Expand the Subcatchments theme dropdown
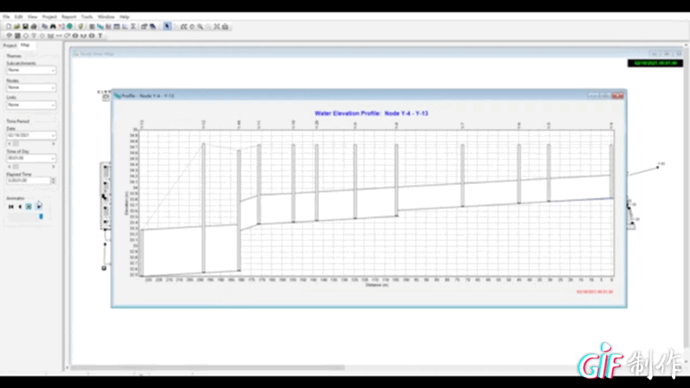The image size is (690, 388). pos(53,70)
